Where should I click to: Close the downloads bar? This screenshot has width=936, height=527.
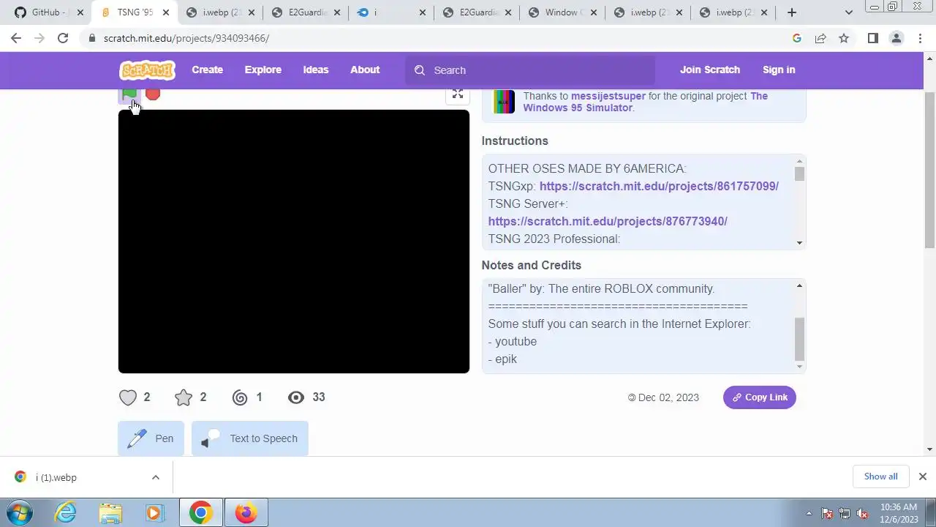pos(923,476)
